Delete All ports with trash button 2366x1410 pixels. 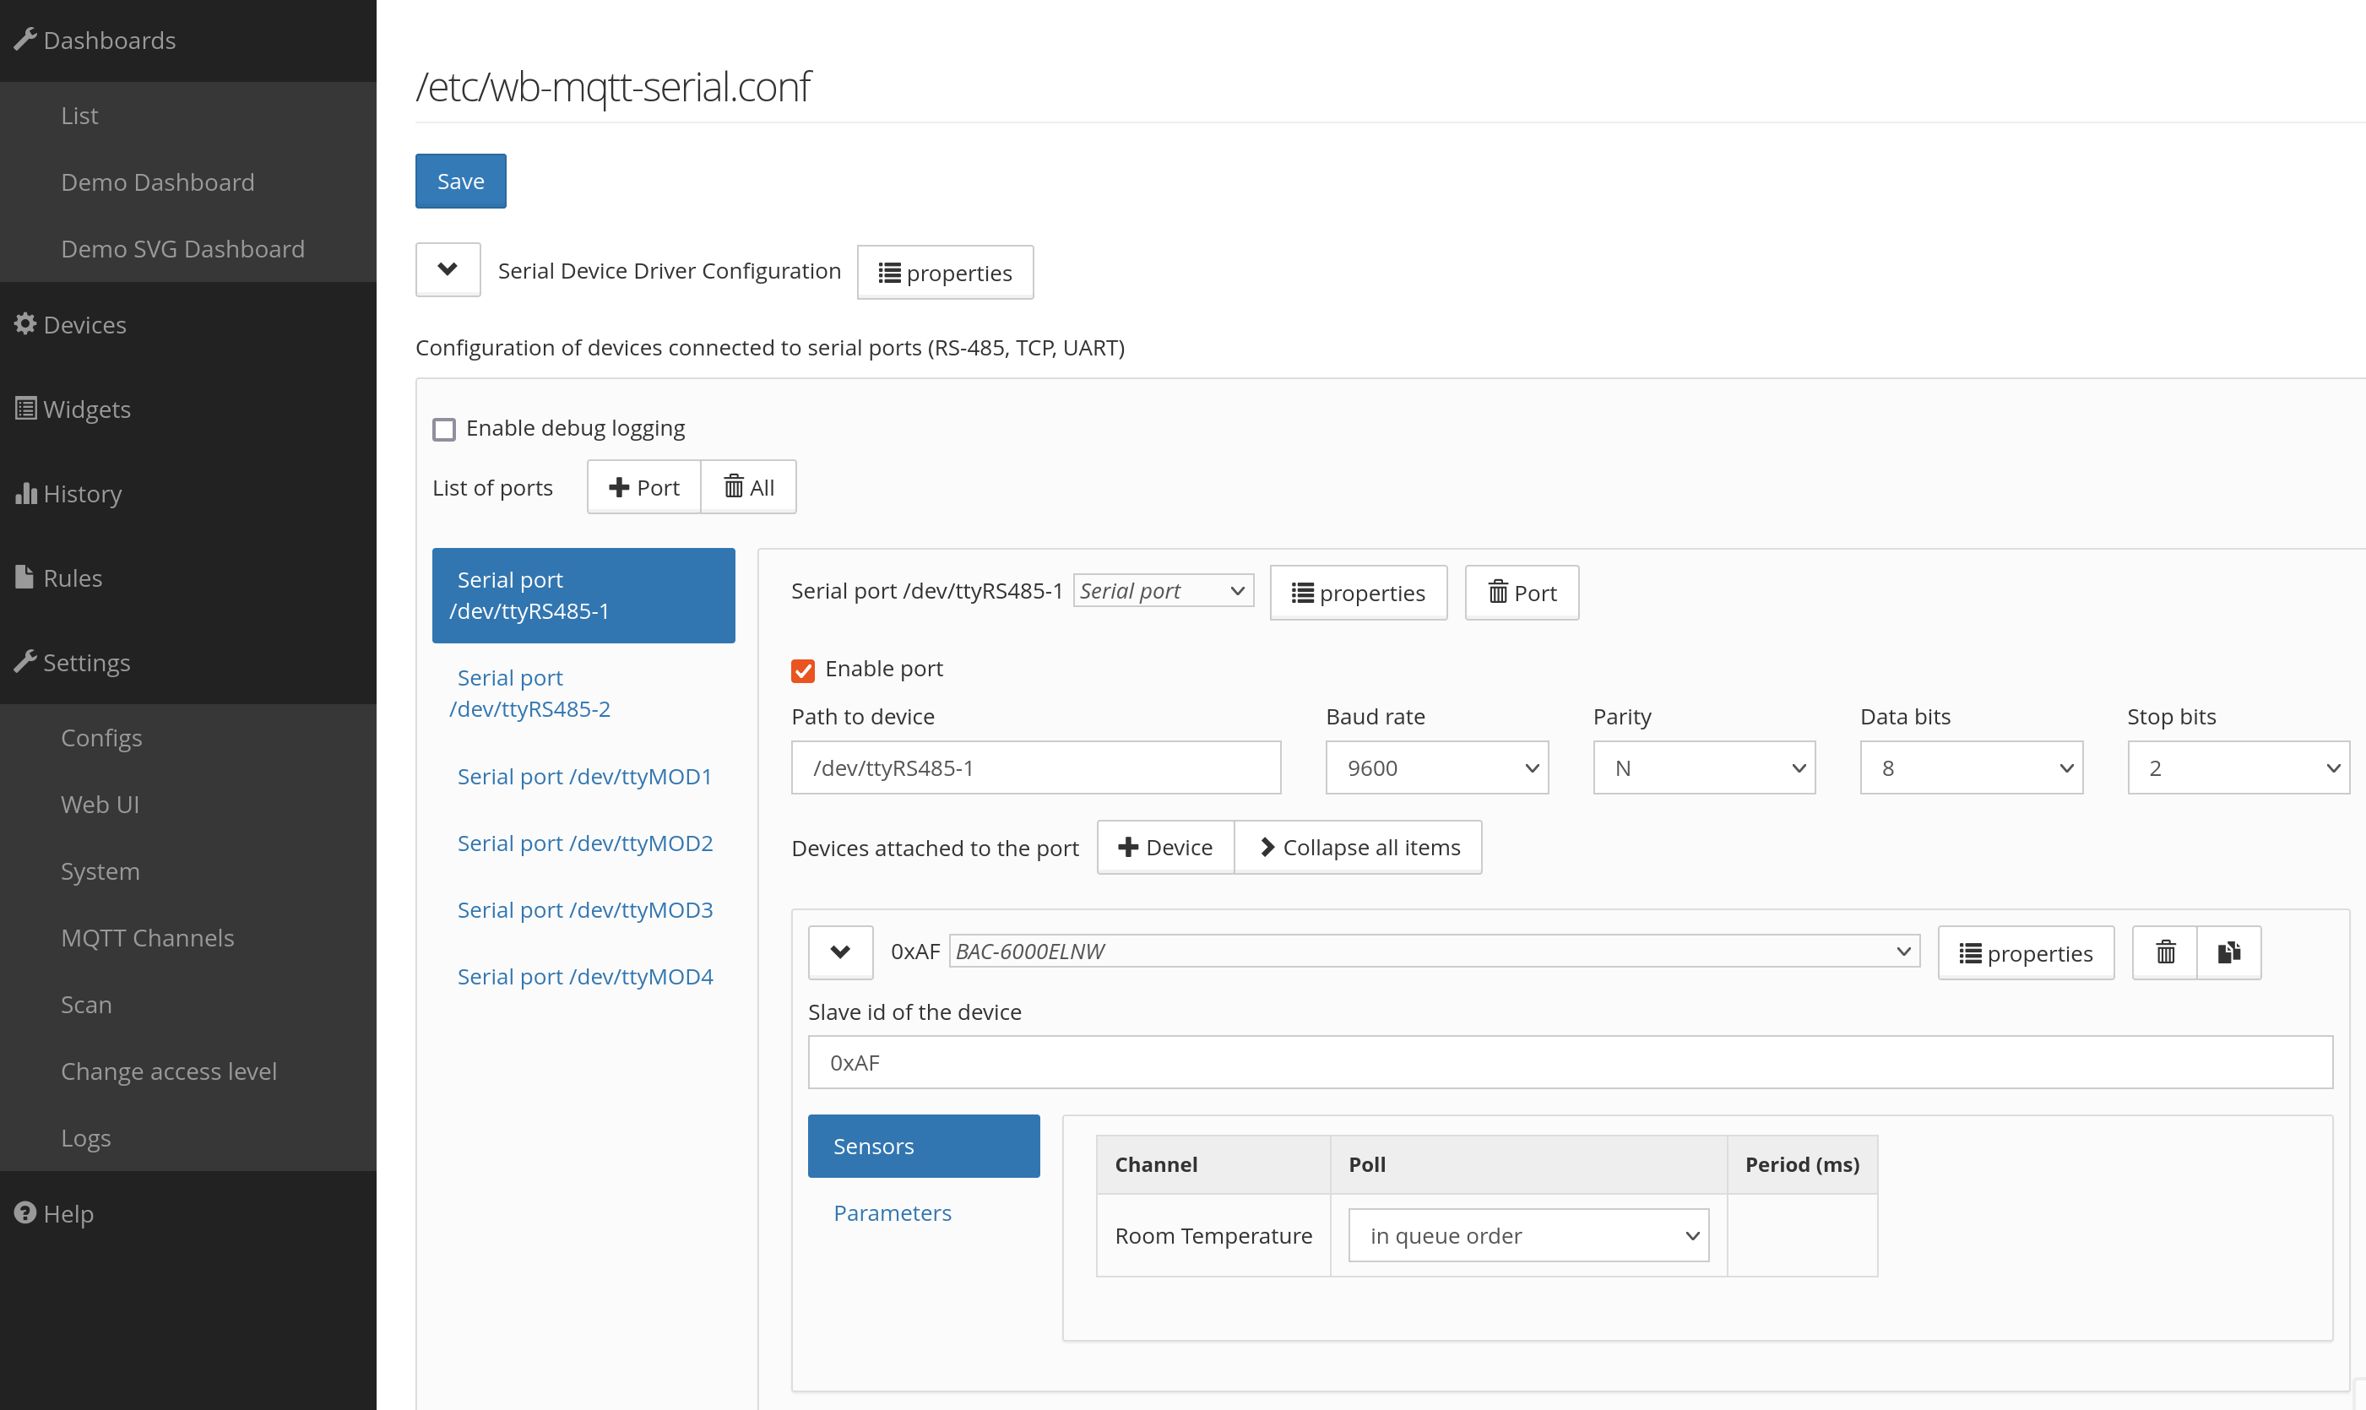point(749,487)
